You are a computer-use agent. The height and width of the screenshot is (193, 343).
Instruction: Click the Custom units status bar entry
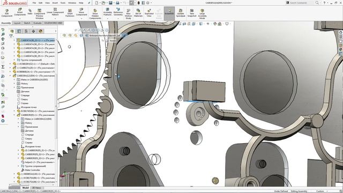tap(320, 191)
